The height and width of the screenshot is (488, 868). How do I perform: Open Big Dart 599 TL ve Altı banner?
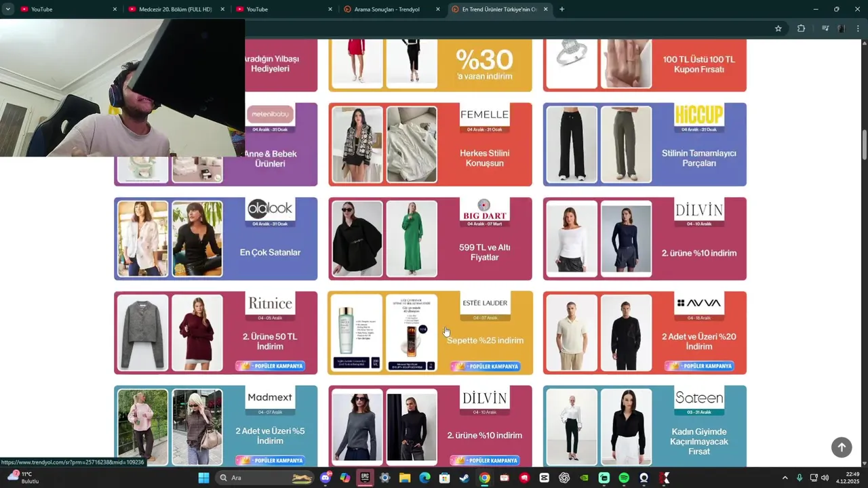point(430,239)
